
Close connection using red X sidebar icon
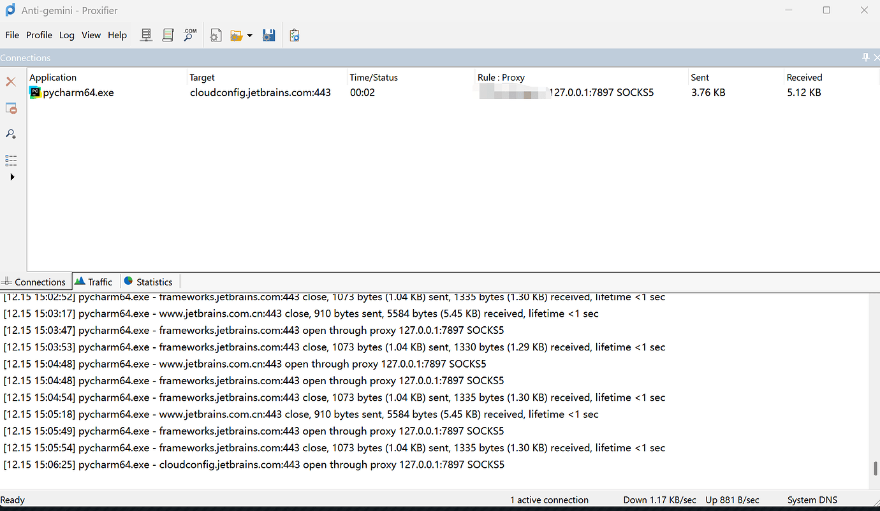[x=11, y=82]
